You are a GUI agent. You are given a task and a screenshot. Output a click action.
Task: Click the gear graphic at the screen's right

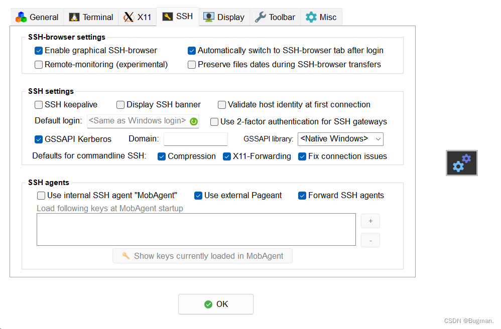461,162
